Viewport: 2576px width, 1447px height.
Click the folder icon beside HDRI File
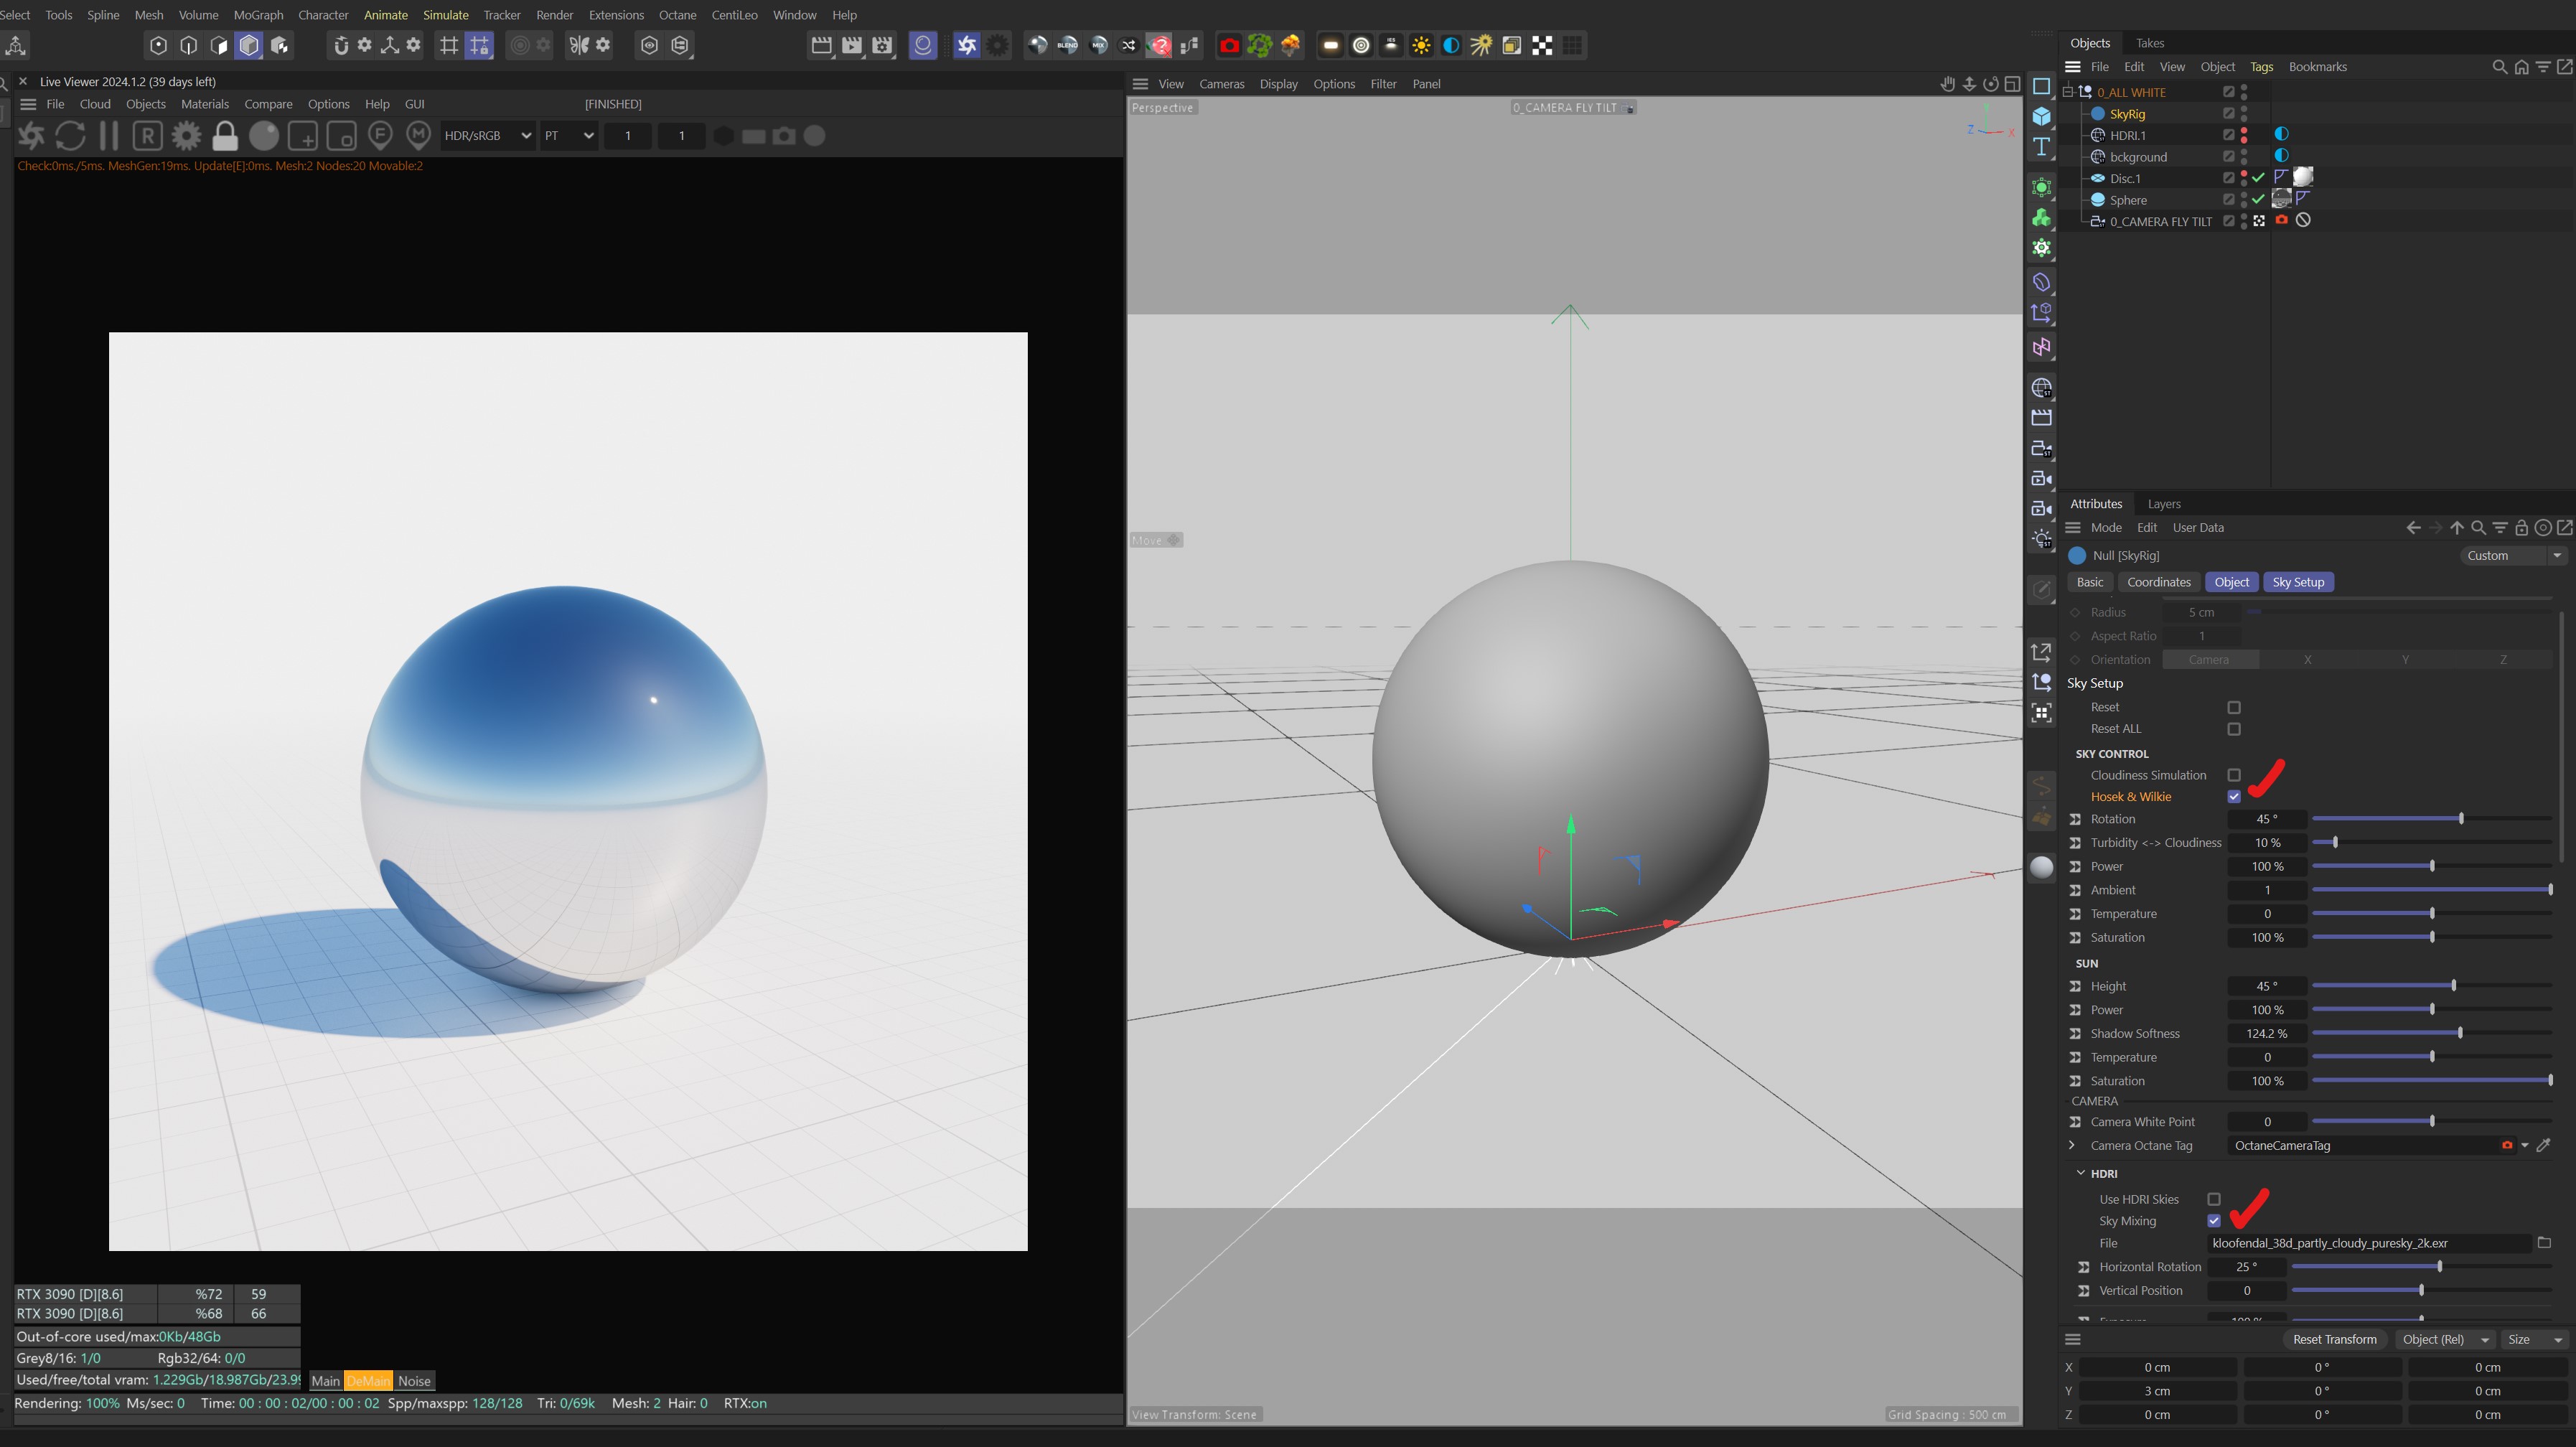tap(2544, 1243)
